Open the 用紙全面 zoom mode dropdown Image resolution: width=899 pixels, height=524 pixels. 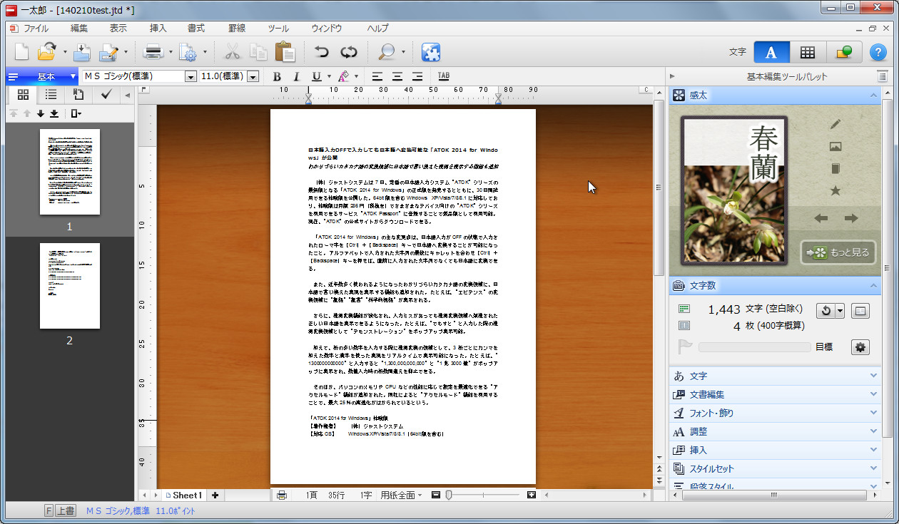[402, 495]
